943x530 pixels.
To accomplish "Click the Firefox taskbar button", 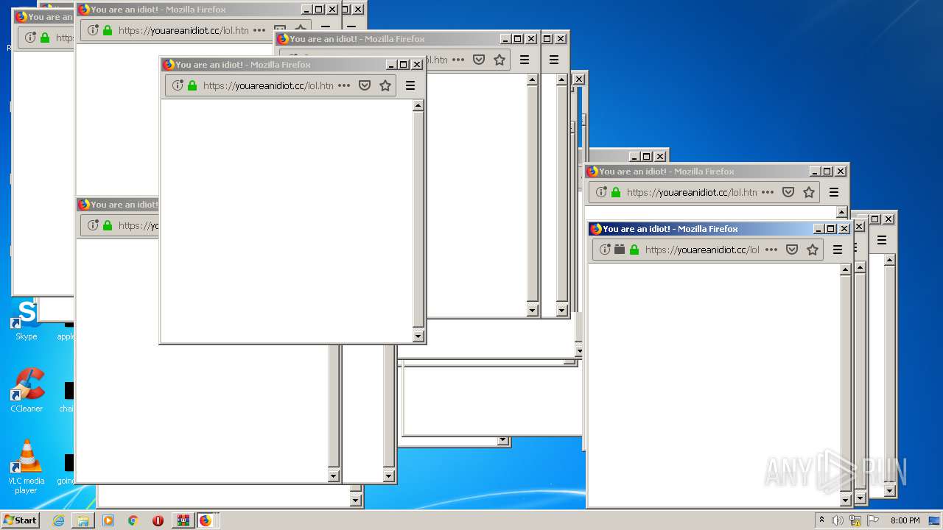I will [206, 520].
